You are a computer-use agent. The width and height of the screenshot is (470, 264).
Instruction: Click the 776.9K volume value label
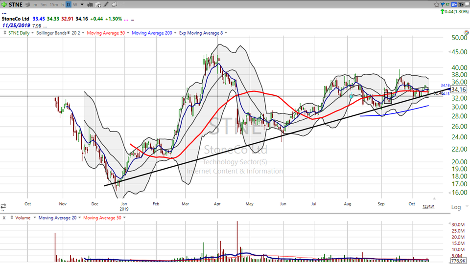(x=458, y=261)
